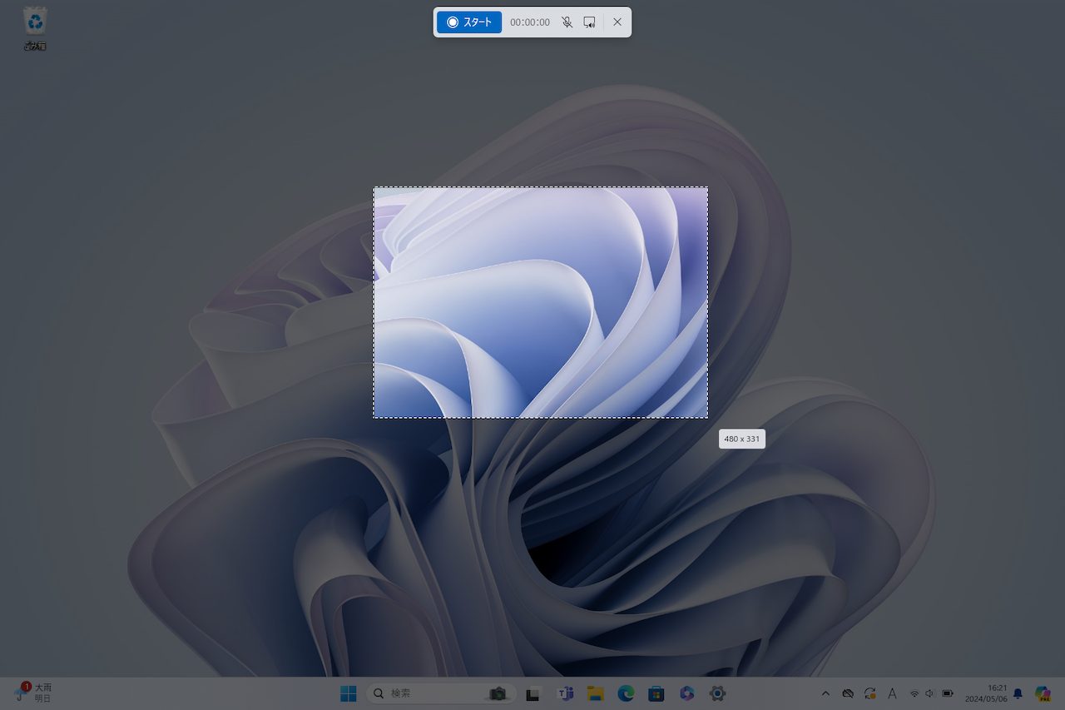Close the screen recording toolbar
The width and height of the screenshot is (1065, 710).
(617, 22)
